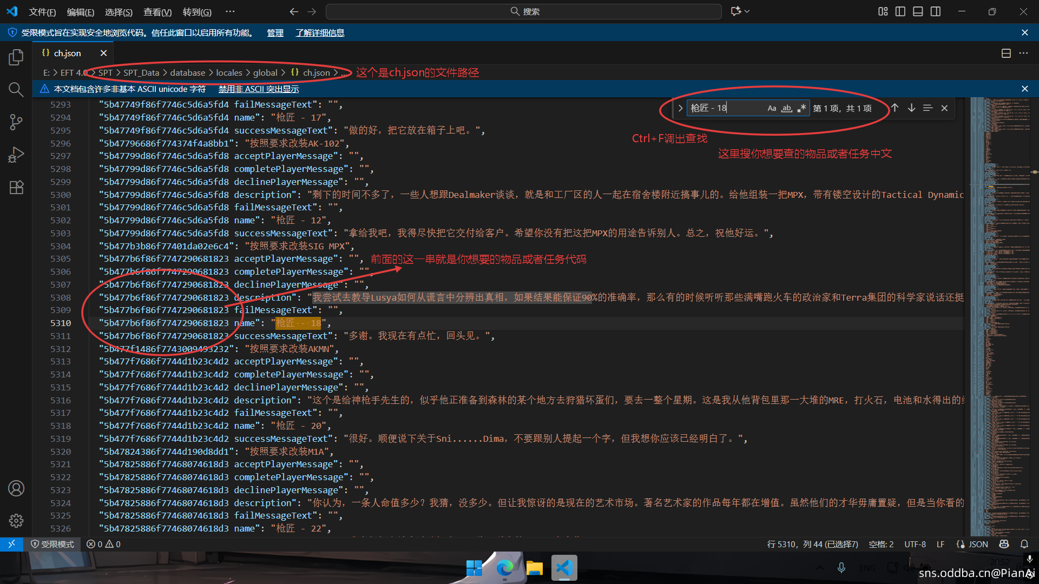Go to next match arrow in find widget
The width and height of the screenshot is (1039, 584).
[912, 108]
